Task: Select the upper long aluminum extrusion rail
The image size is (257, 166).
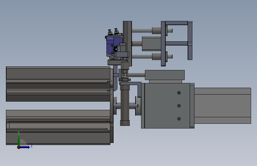Action: coord(58,84)
